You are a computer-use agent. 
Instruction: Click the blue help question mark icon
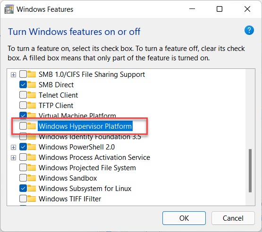coord(249,30)
